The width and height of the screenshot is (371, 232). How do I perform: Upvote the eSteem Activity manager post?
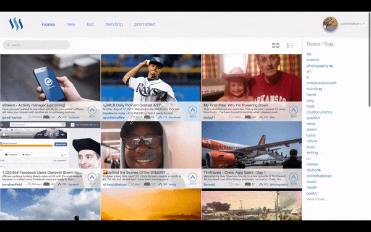(x=92, y=110)
